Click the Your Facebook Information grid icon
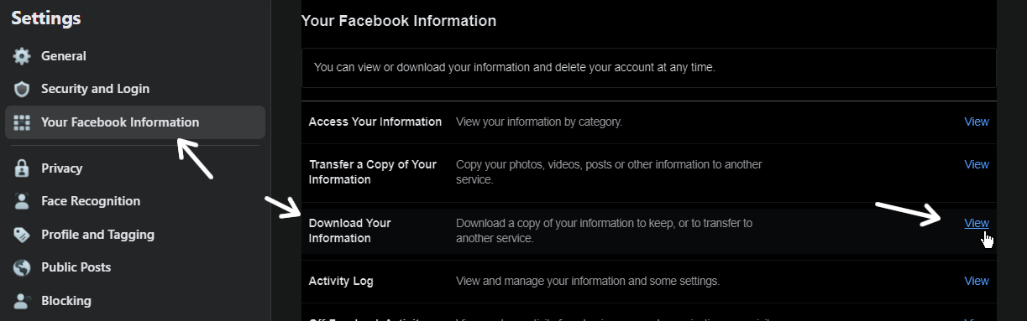Screen dimensions: 1027x321 [23, 122]
